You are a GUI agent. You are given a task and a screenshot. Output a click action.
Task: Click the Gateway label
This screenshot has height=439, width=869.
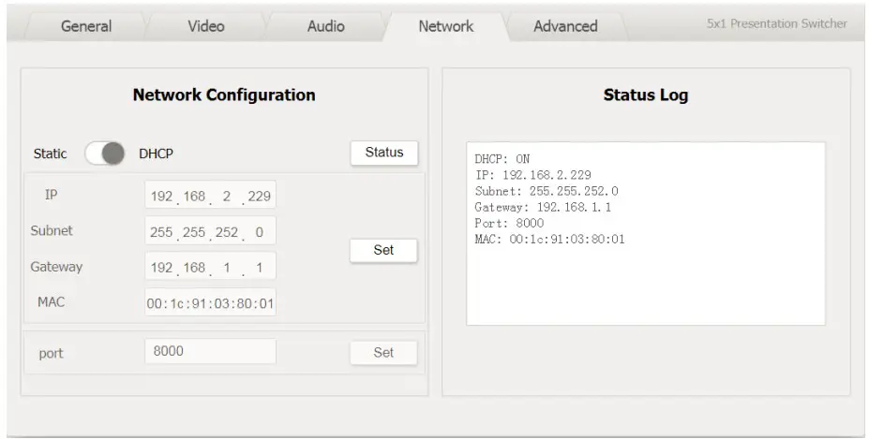(x=56, y=267)
